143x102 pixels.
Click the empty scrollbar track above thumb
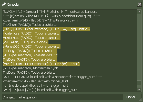click(x=139, y=47)
